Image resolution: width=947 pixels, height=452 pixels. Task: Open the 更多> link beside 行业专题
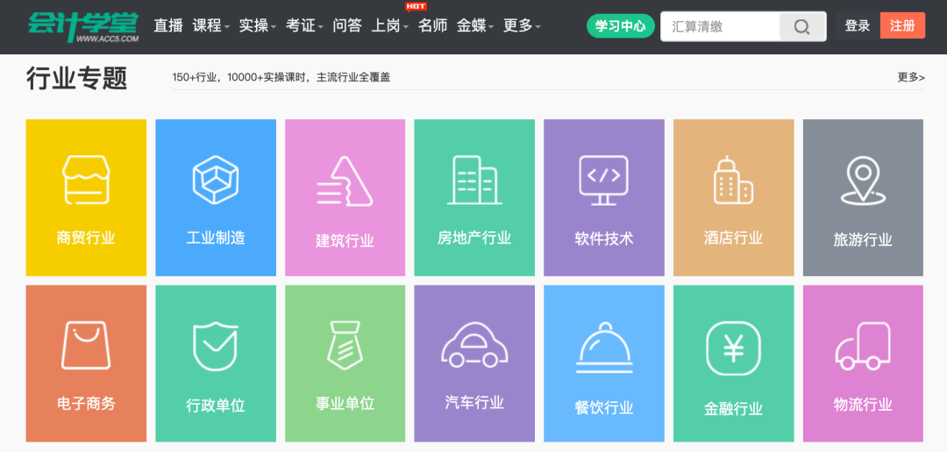coord(910,77)
